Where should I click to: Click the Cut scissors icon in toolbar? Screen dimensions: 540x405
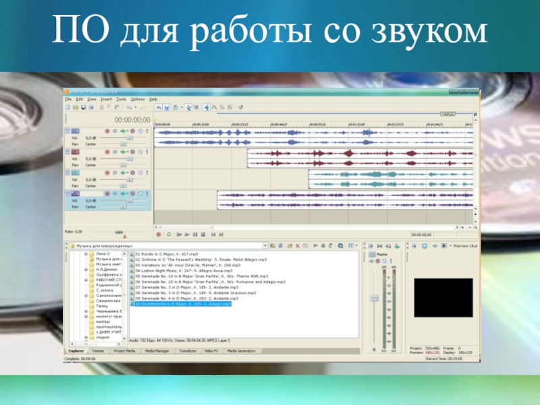[x=101, y=107]
